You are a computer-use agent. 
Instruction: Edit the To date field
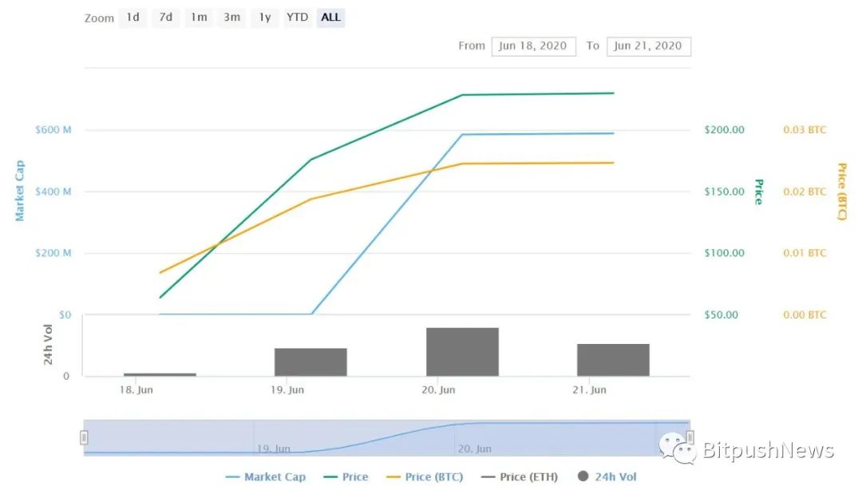648,45
